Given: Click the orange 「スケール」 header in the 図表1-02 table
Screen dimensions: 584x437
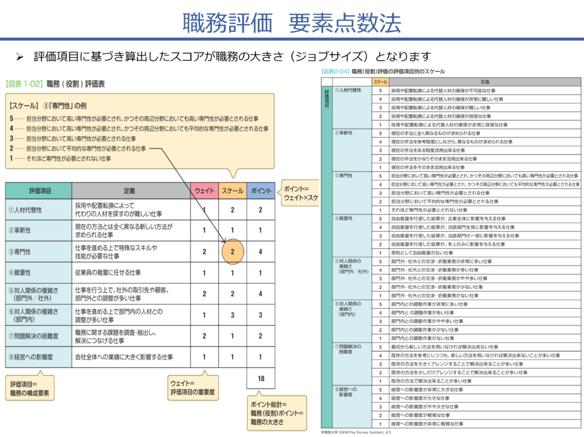Looking at the screenshot, I should pyautogui.click(x=233, y=191).
